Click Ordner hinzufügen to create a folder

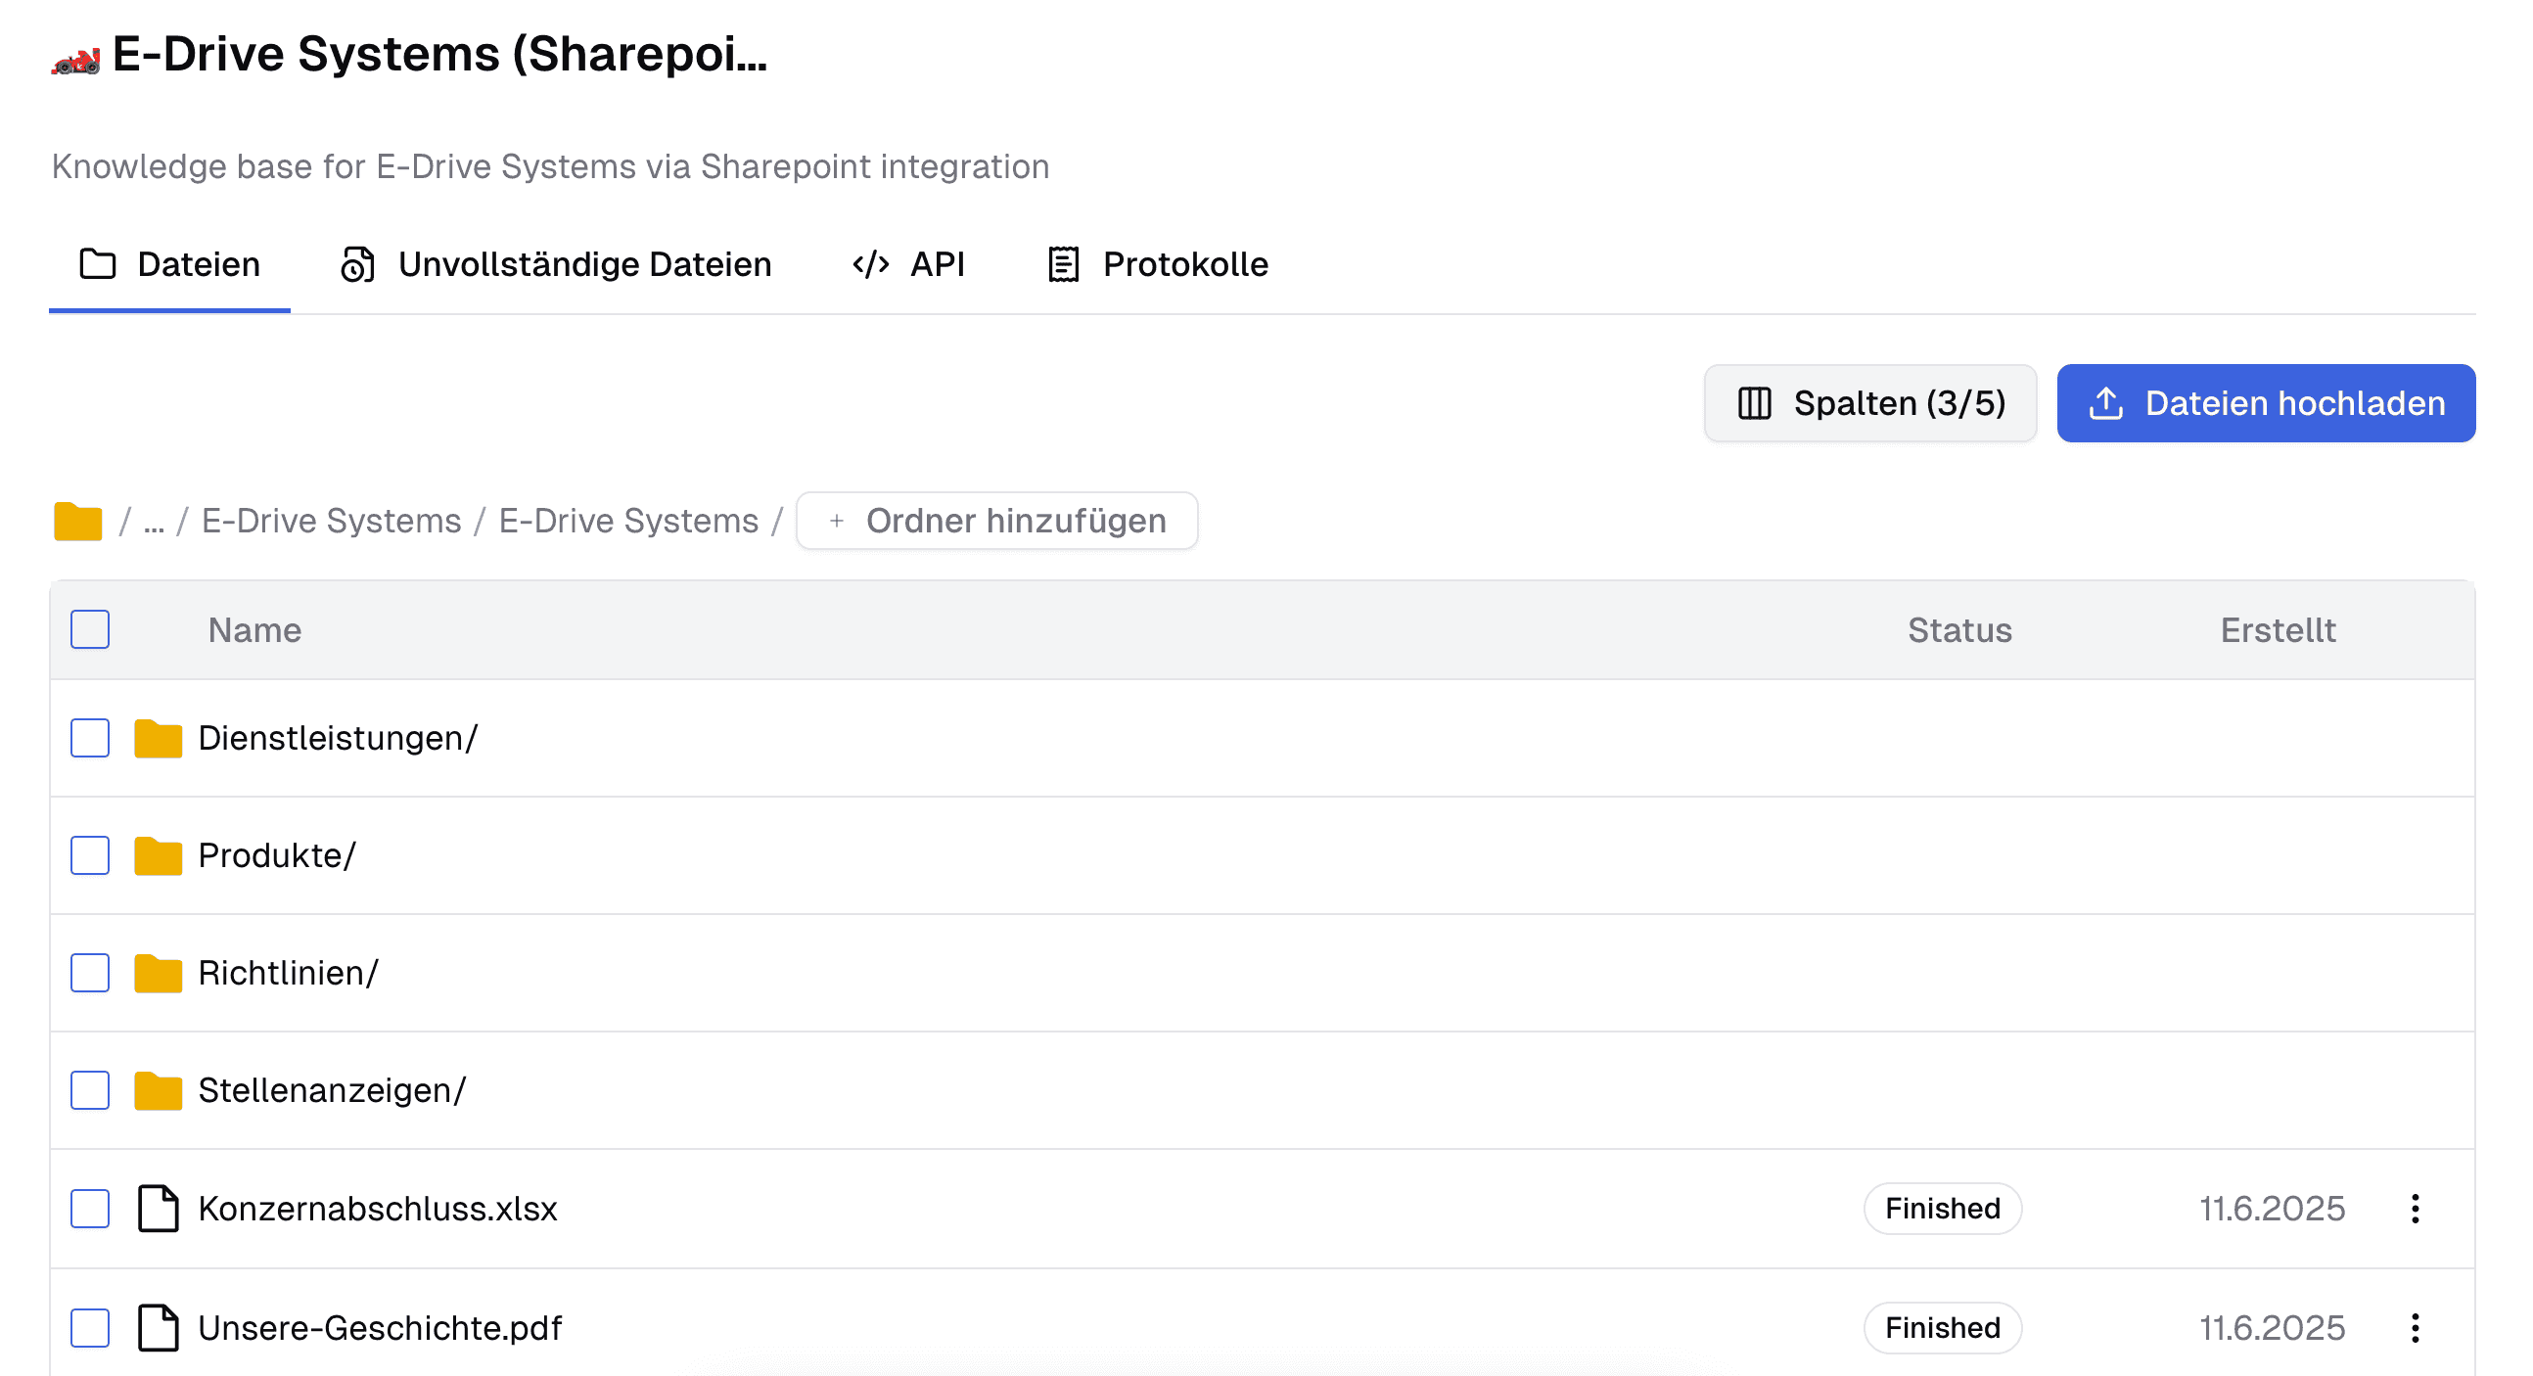pos(995,521)
